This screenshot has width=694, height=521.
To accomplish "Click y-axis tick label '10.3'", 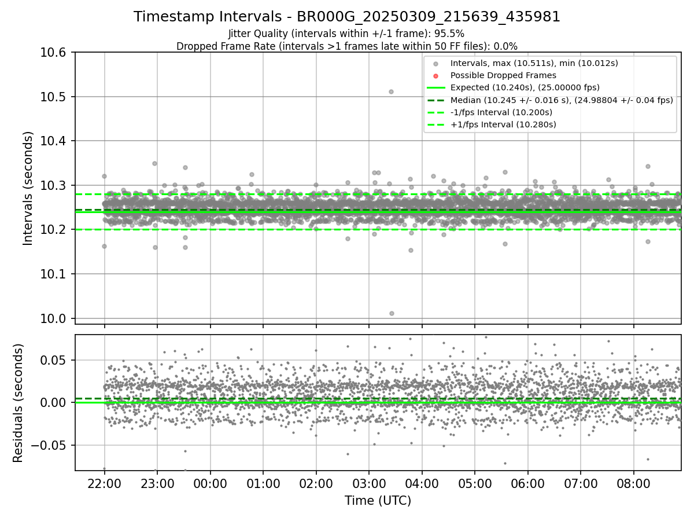I will (53, 185).
